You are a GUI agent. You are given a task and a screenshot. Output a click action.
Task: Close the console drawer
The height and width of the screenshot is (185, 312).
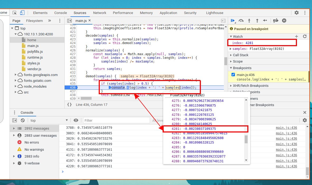[x=305, y=113]
